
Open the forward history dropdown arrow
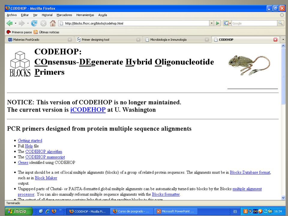coord(28,23)
